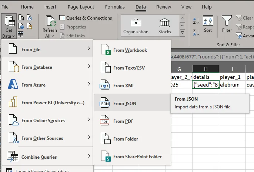The image size is (254, 172).
Task: Sort A to Z ascending
Action: coord(196,21)
